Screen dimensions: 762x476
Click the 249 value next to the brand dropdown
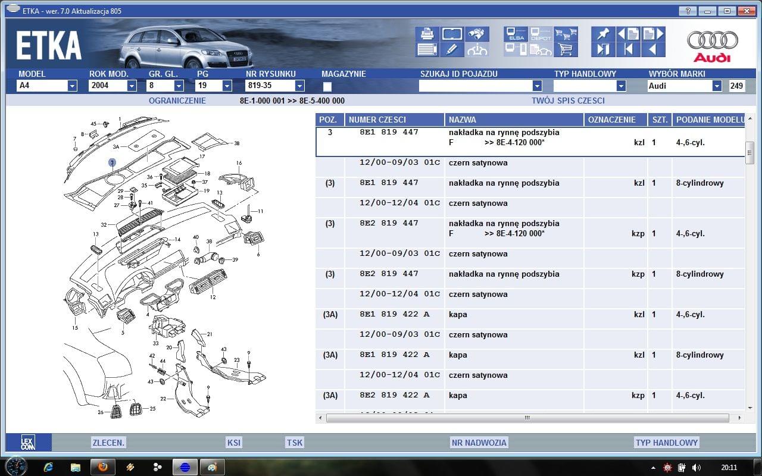(x=736, y=86)
